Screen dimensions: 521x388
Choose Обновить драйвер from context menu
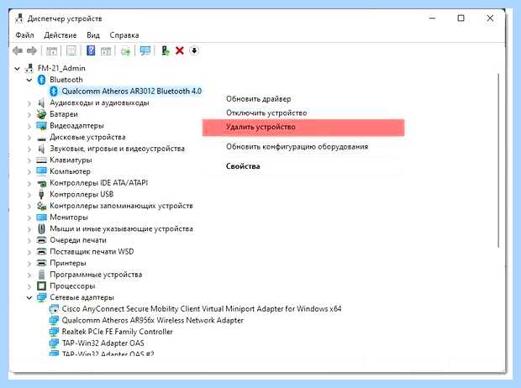point(259,98)
